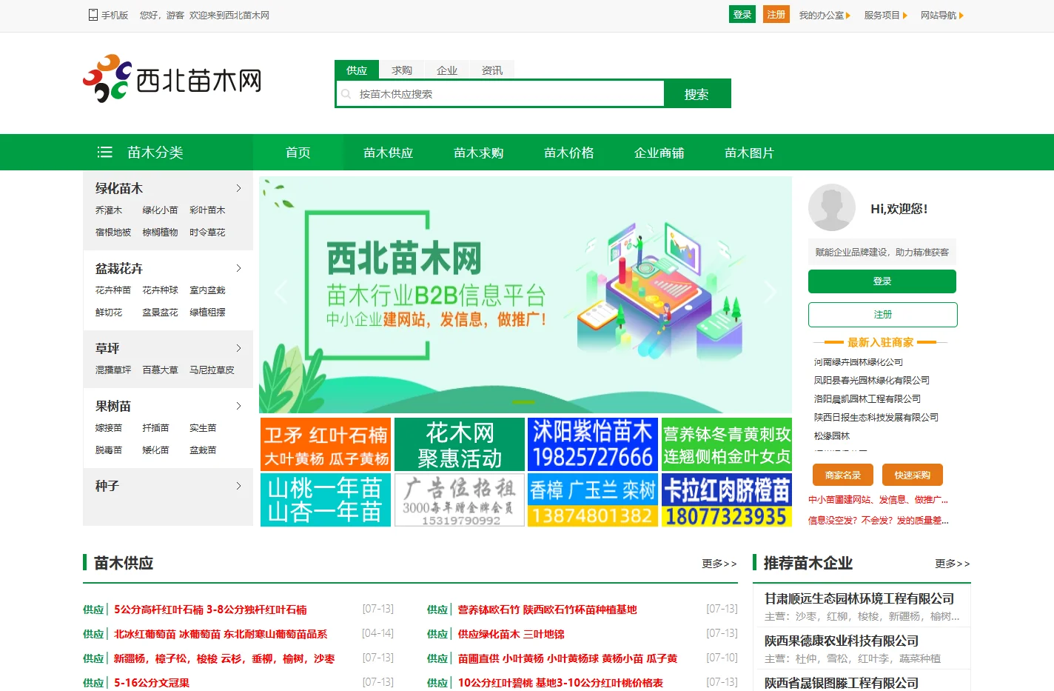Expand 绿化苗木 category chevron

tap(238, 188)
